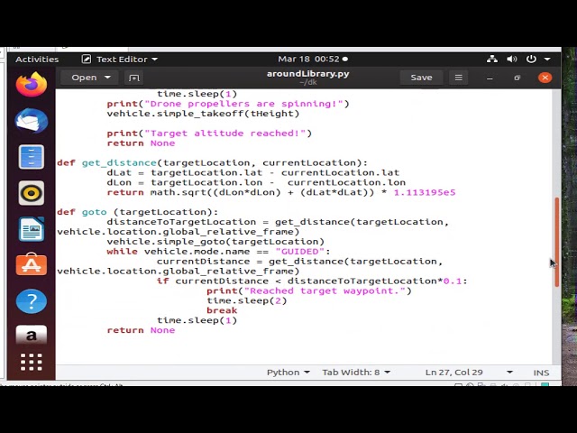Expand the Open recent files dropdown arrow

(107, 78)
